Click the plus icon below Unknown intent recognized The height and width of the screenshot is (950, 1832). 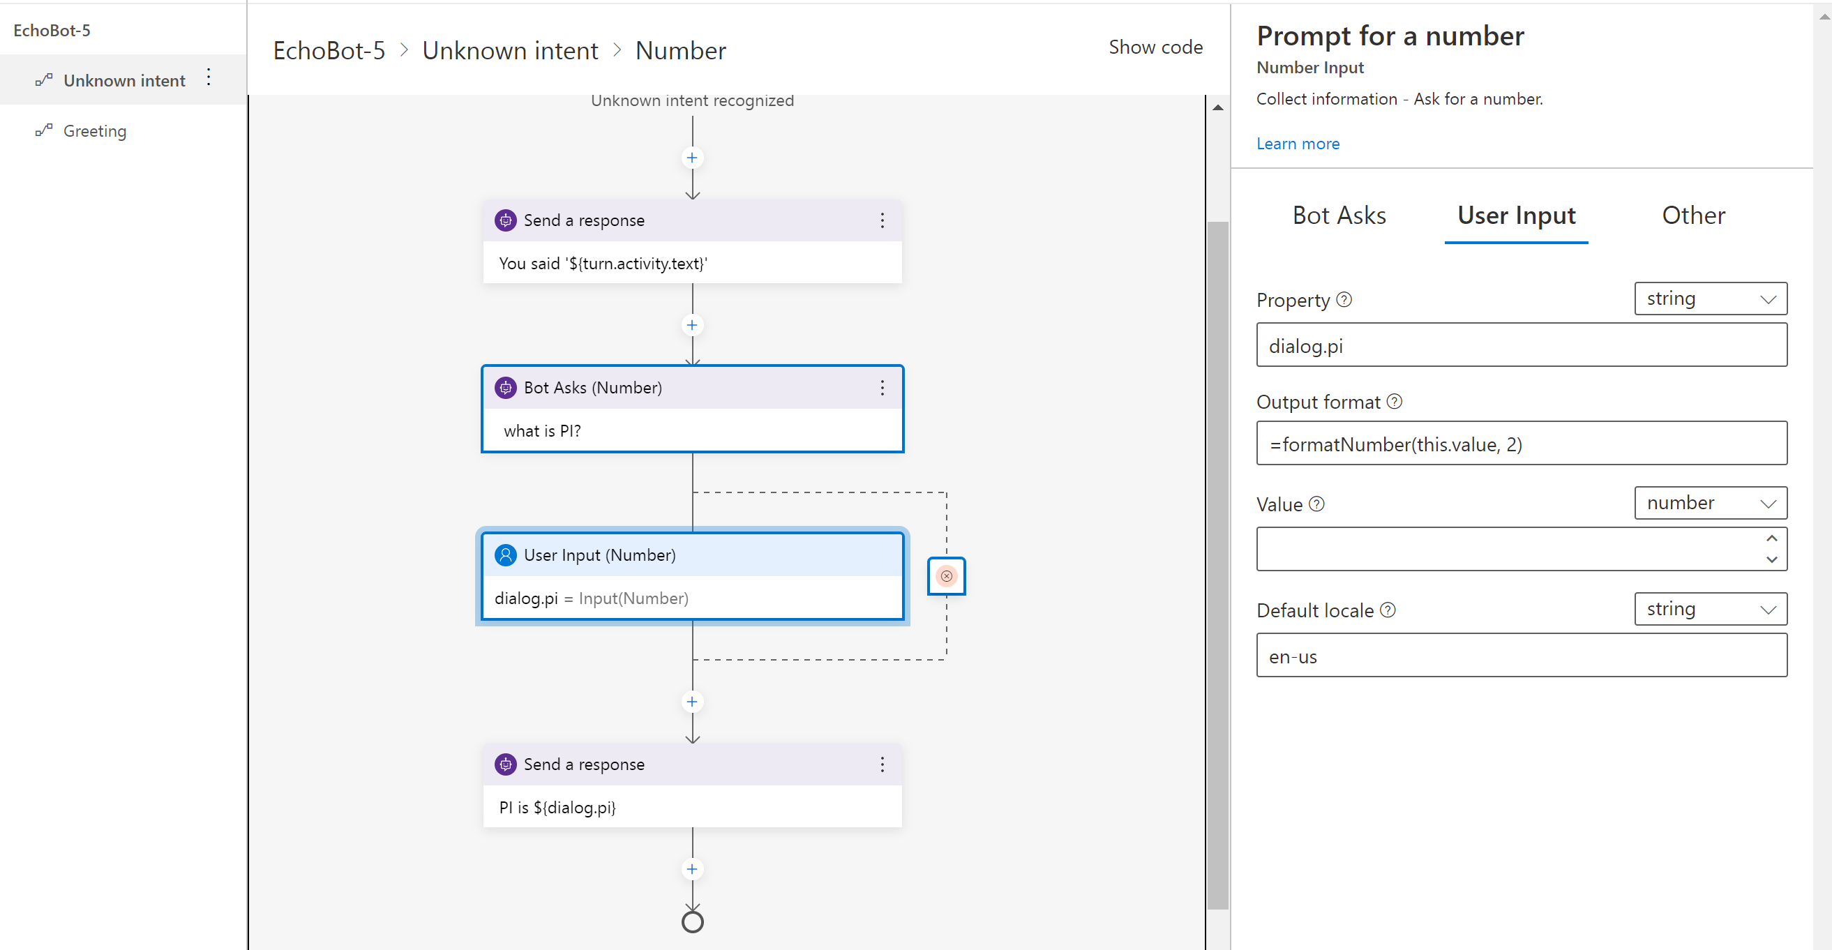pyautogui.click(x=691, y=157)
